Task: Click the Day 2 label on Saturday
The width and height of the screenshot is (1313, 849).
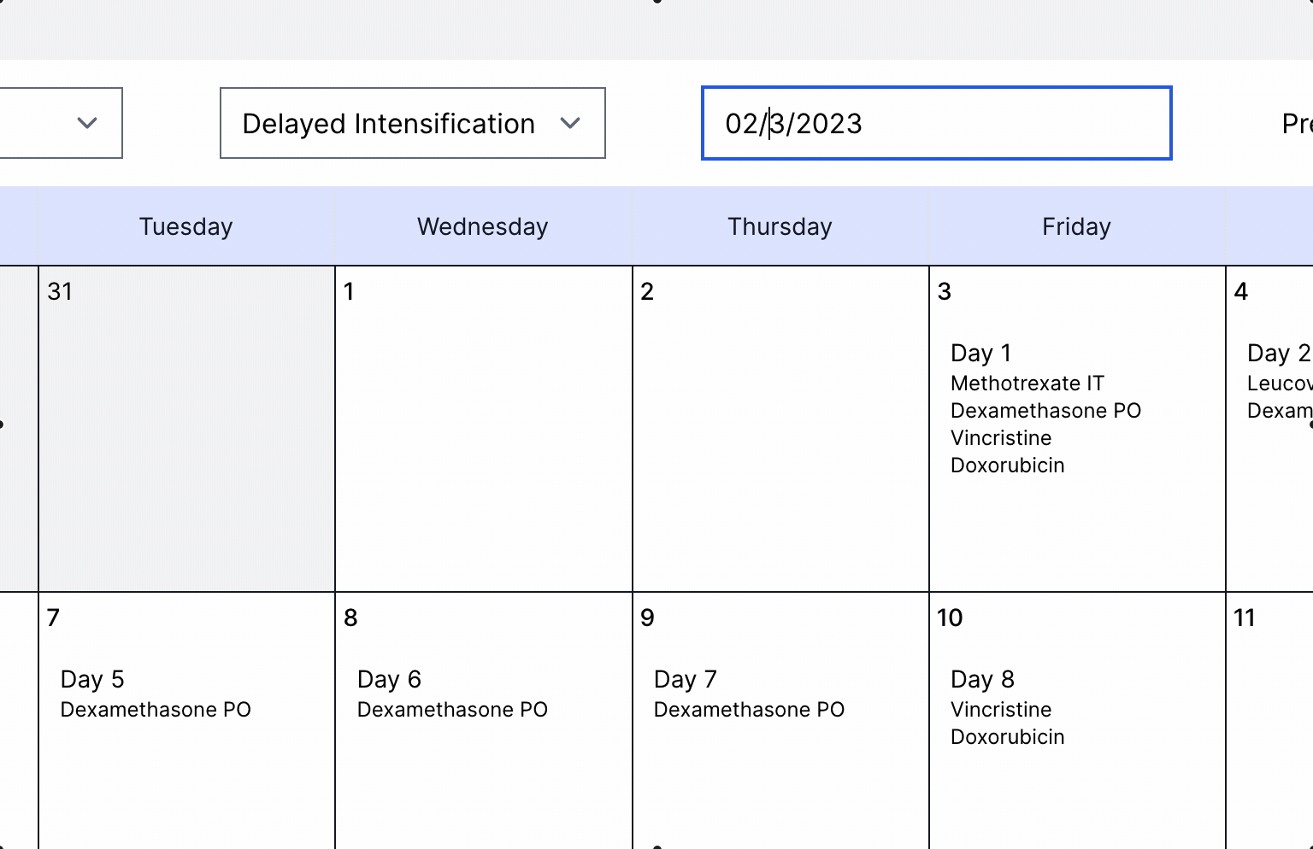Action: (1277, 353)
